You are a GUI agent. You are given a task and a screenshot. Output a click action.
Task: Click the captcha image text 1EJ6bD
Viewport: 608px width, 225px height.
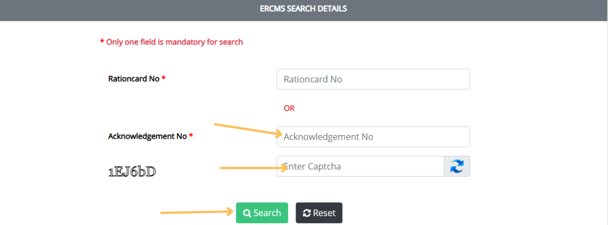coord(132,172)
